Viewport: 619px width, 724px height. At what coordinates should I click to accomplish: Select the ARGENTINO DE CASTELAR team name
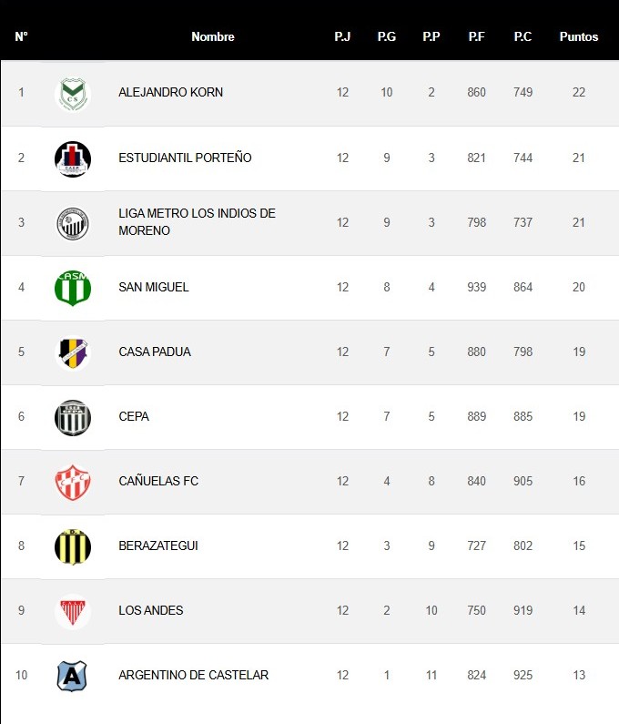(x=193, y=676)
